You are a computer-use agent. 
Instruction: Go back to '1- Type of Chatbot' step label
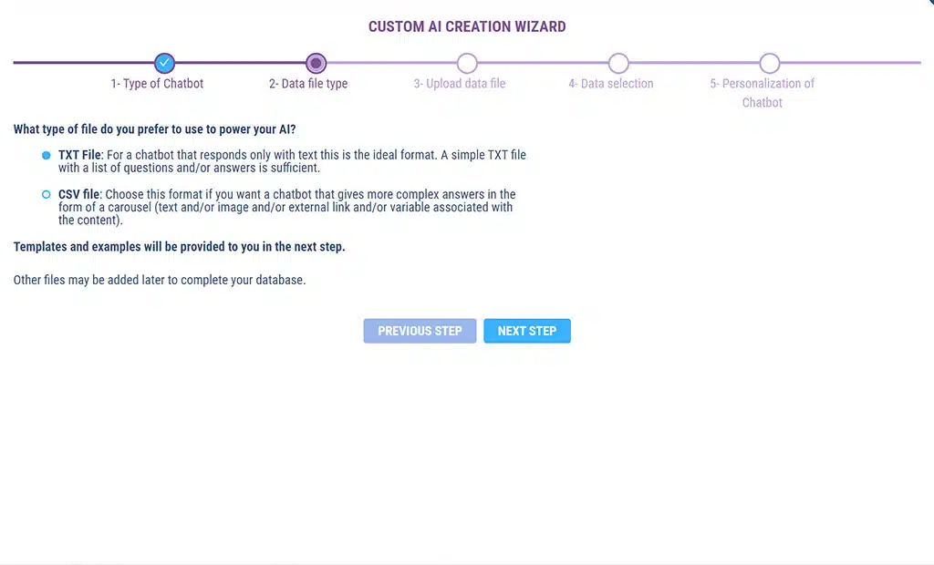point(157,84)
